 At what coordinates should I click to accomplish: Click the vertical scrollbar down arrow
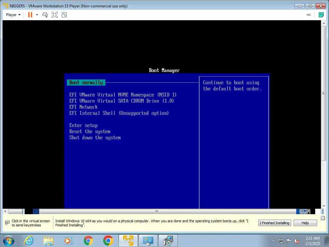coord(324,206)
